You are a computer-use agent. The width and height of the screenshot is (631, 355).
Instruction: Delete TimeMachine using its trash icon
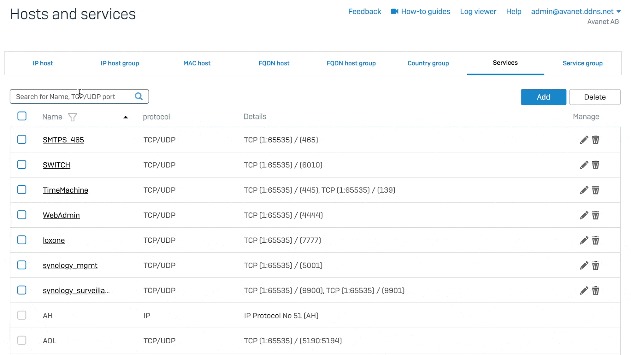(596, 190)
